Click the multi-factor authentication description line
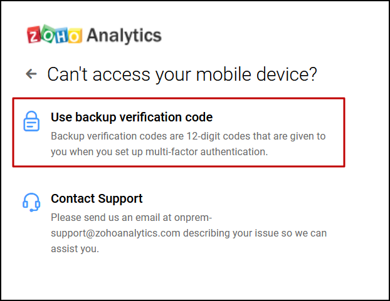Image resolution: width=390 pixels, height=301 pixels. (x=159, y=152)
